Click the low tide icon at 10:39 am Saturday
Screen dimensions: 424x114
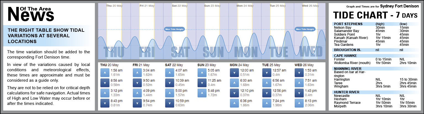170,83
